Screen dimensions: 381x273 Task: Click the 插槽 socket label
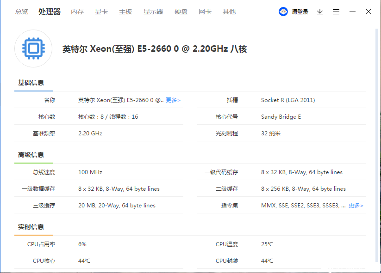[x=232, y=100]
